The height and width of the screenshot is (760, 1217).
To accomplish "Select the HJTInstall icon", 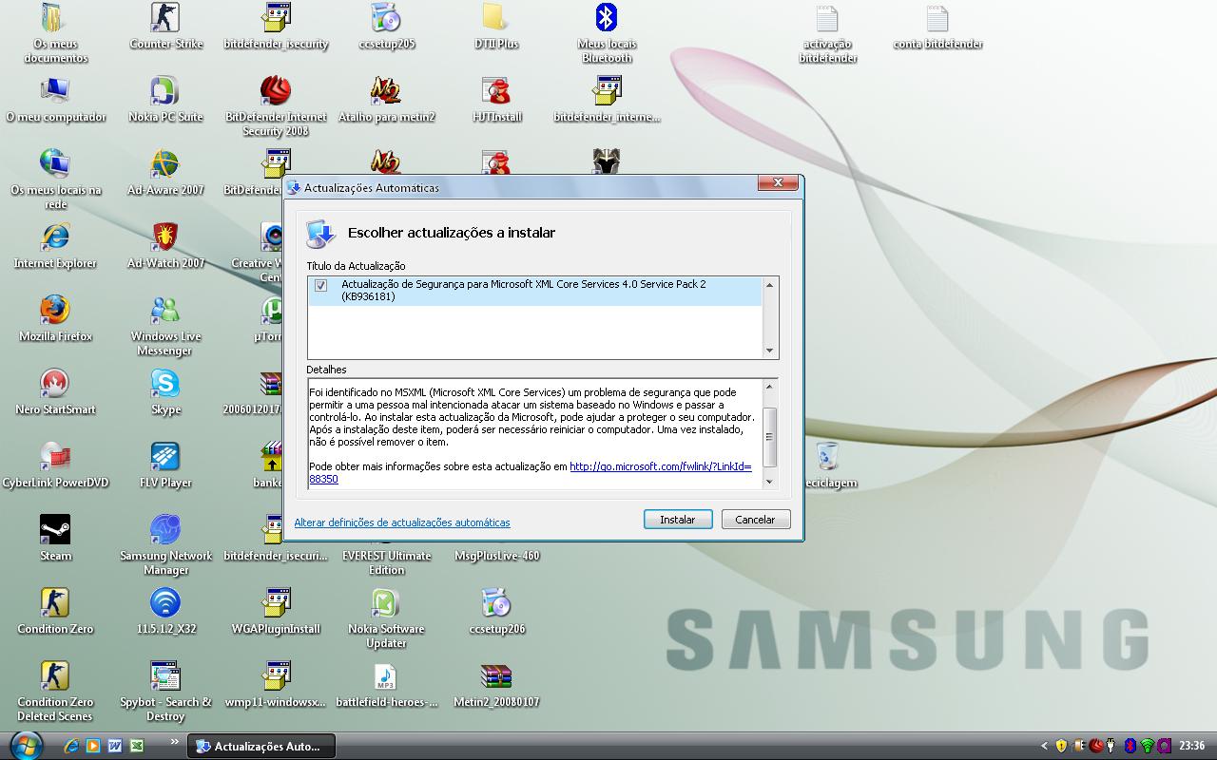I will click(x=496, y=100).
